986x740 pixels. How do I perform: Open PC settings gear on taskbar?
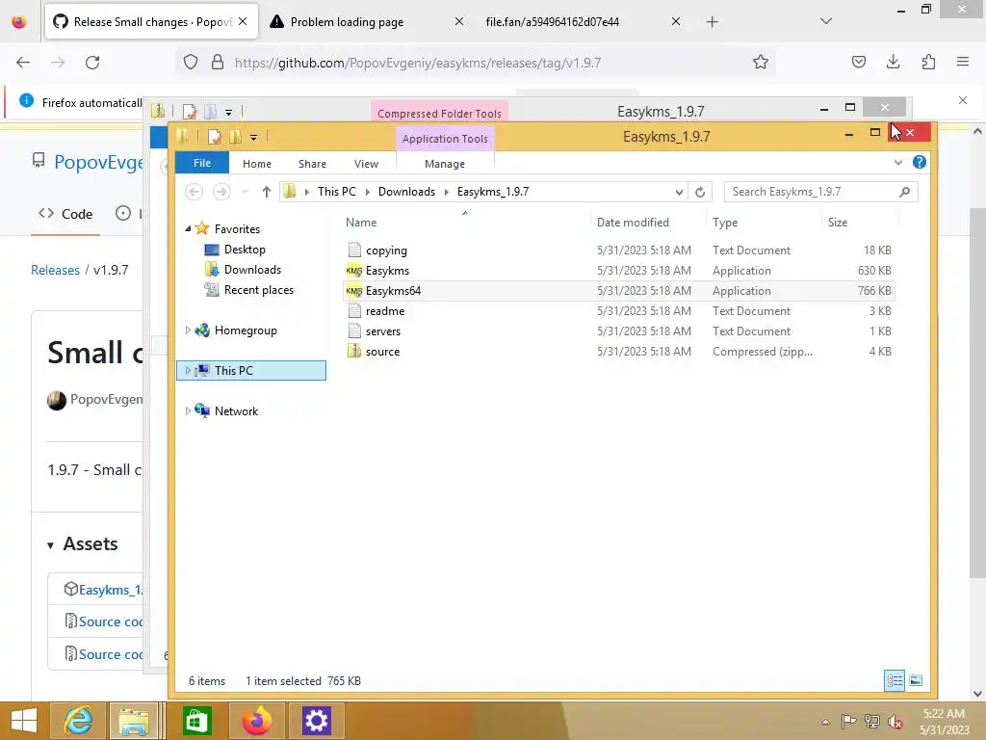coord(316,721)
